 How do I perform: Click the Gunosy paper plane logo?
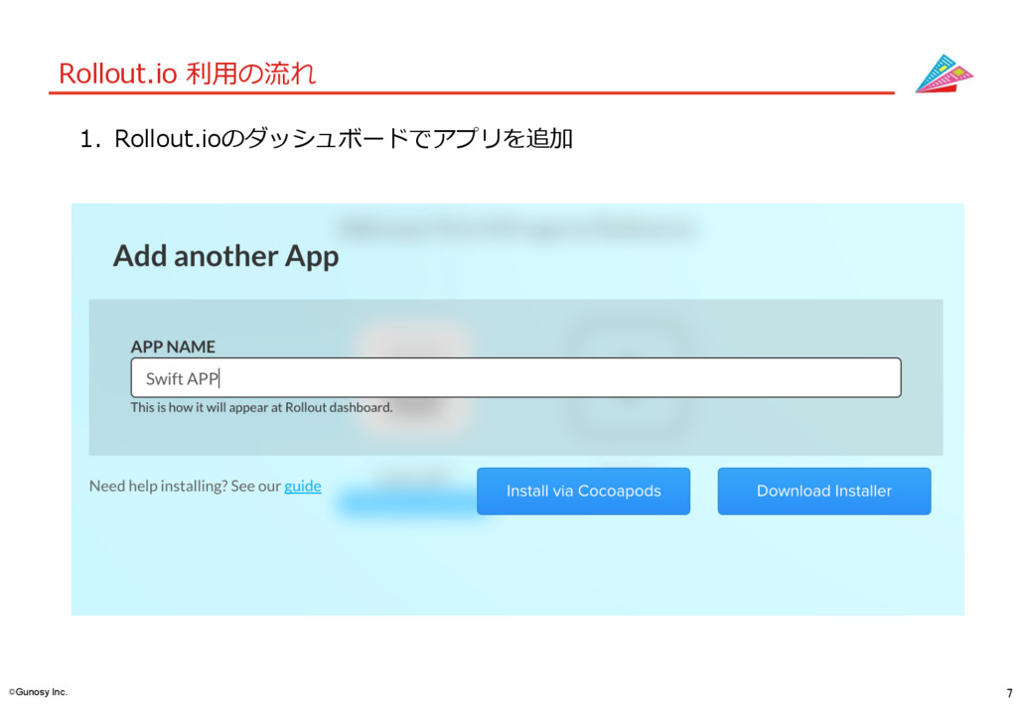pyautogui.click(x=944, y=73)
